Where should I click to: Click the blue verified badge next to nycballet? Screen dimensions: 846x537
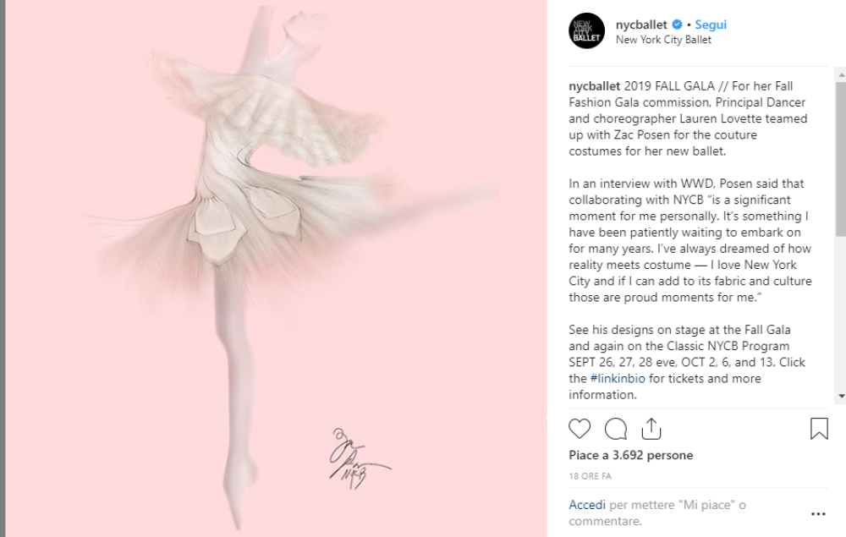tap(677, 25)
